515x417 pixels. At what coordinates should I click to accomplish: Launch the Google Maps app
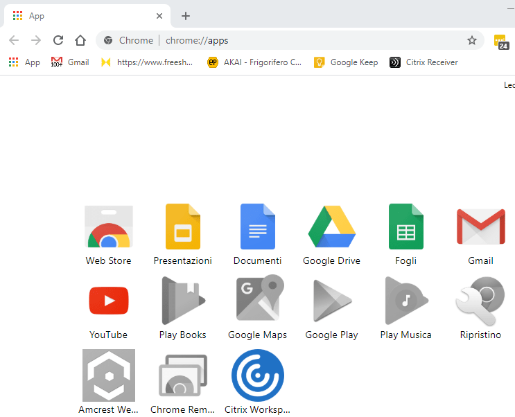pos(259,298)
